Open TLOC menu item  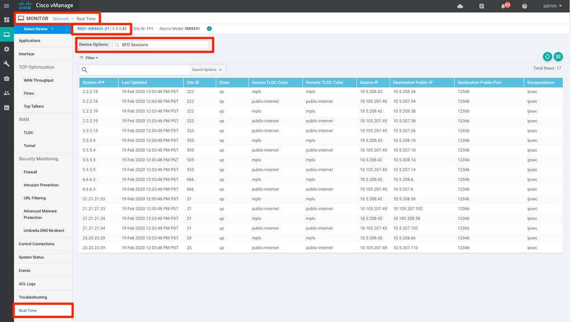28,132
